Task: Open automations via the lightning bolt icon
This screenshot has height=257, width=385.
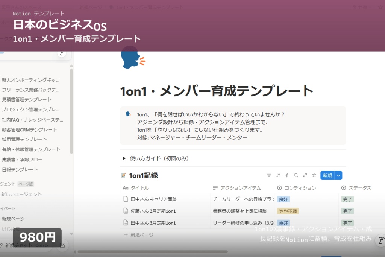Action: pos(287,175)
